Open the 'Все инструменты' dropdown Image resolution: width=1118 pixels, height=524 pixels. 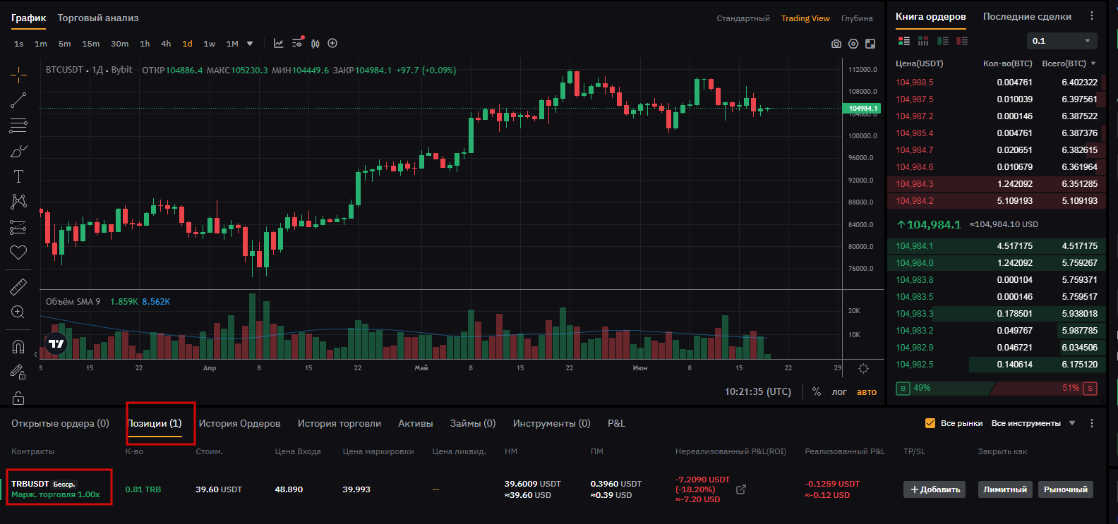pos(1033,423)
